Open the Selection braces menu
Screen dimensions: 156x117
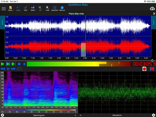click(x=55, y=9)
